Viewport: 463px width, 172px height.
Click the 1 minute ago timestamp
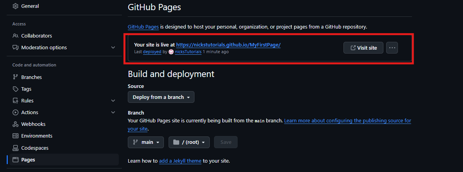216,52
